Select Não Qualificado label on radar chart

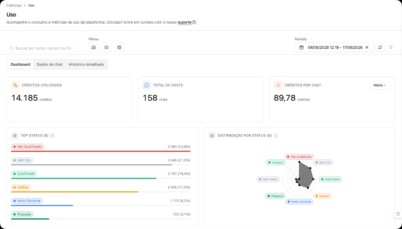click(299, 157)
